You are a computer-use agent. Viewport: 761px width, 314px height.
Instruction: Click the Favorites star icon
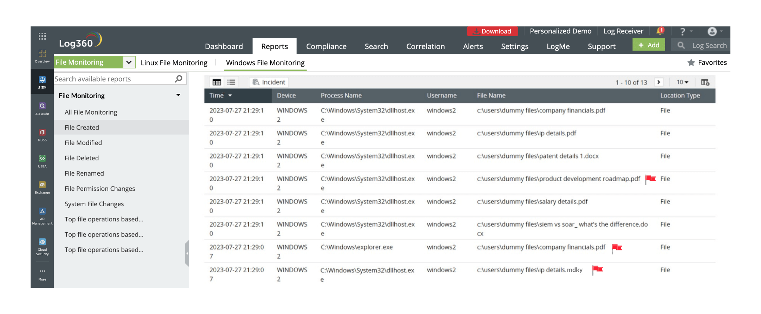coord(691,63)
